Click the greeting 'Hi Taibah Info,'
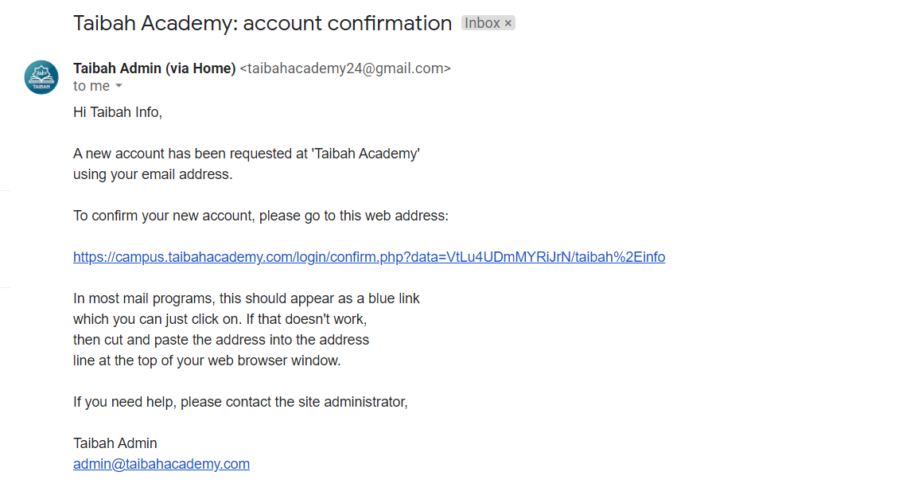This screenshot has height=499, width=918. (118, 112)
